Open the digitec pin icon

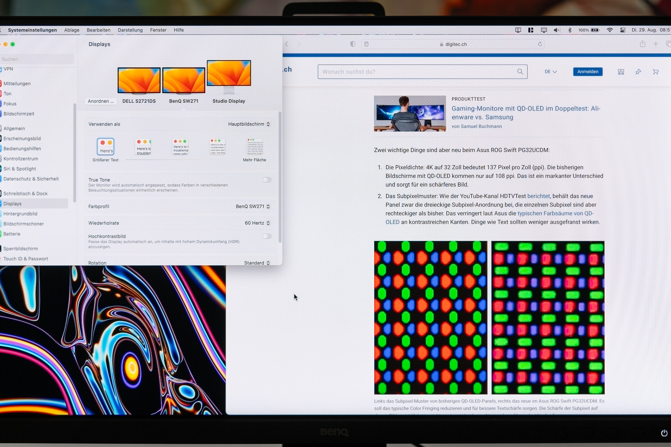638,72
